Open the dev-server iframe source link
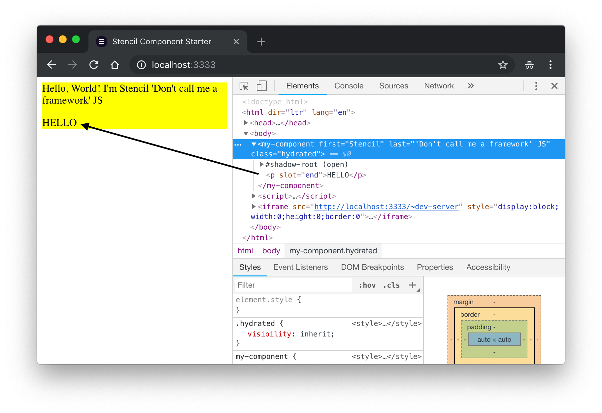This screenshot has width=602, height=413. coord(386,206)
